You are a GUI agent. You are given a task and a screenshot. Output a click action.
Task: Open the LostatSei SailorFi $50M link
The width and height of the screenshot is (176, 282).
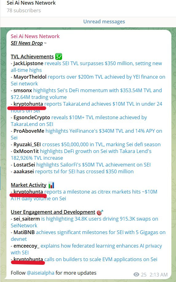coord(93,165)
